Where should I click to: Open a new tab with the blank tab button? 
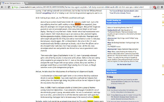[x=27, y=3]
